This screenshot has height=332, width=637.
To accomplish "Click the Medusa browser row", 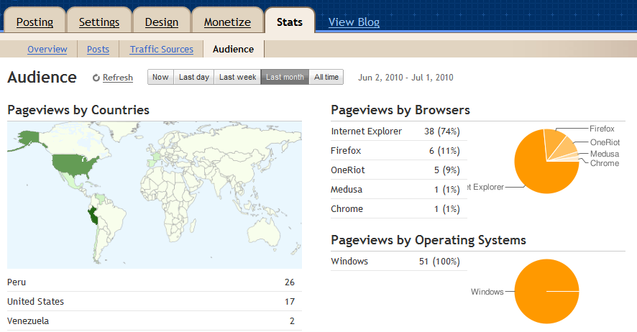I will (399, 190).
